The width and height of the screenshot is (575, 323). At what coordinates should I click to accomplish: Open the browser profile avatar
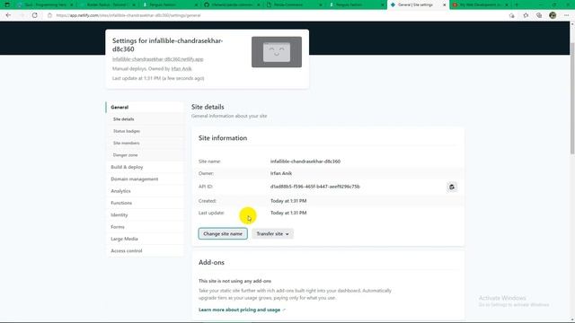point(553,15)
